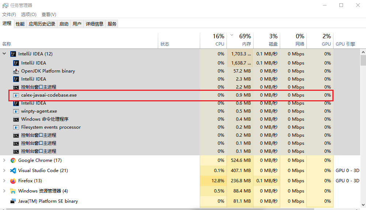366x210 pixels.
Task: Click the 12.8% CPU value for Firefox
Action: tap(218, 181)
